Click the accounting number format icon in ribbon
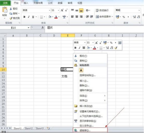This screenshot has width=144, height=133. (x=117, y=17)
